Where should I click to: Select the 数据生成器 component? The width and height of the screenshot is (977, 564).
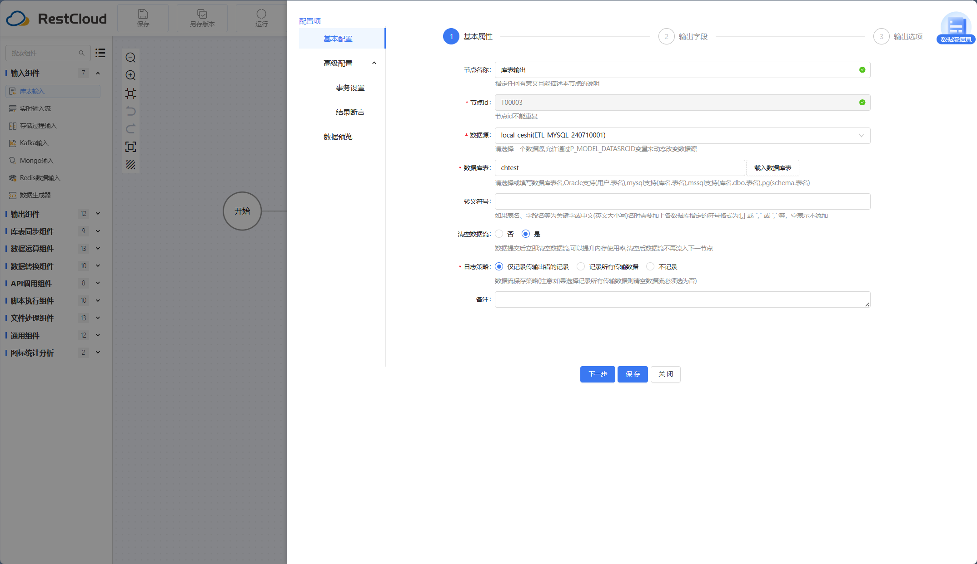[53, 195]
